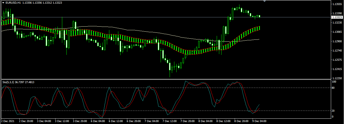Click the 1.12900 price axis label
The height and width of the screenshot is (124, 344).
tap(336, 41)
